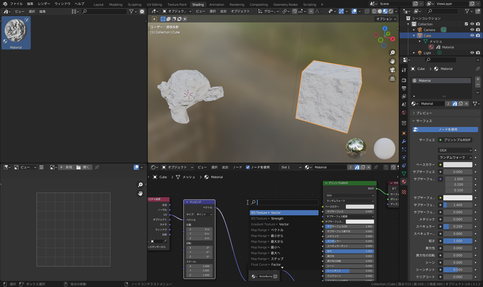Expand the プレビュー panel
The width and height of the screenshot is (483, 287).
coord(424,113)
